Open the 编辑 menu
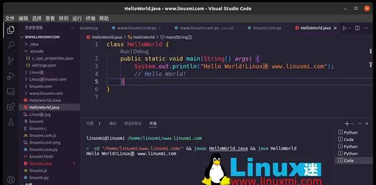The height and width of the screenshot is (185, 376). pyautogui.click(x=23, y=18)
